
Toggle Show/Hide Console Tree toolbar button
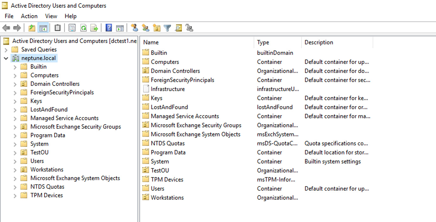pos(43,28)
